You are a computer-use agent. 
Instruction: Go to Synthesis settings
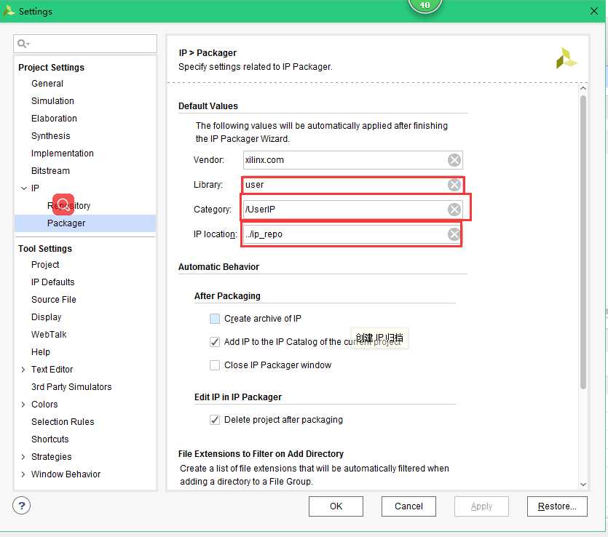(x=50, y=135)
